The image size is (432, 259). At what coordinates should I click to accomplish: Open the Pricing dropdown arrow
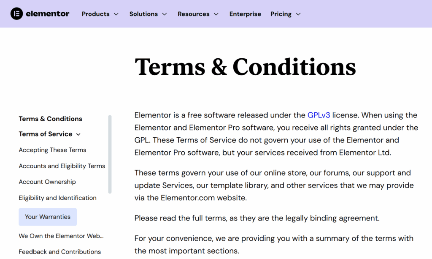coord(298,14)
